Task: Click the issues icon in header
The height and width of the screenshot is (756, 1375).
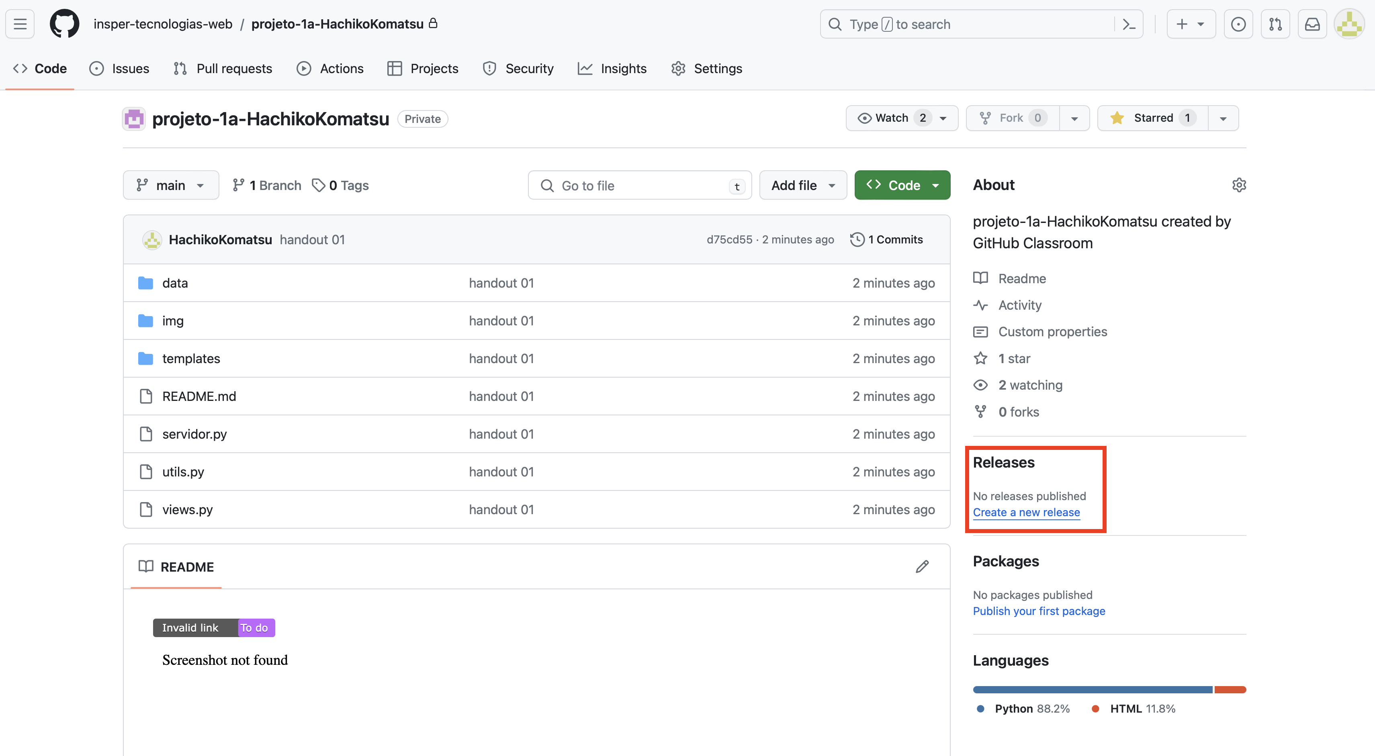Action: 1238,24
